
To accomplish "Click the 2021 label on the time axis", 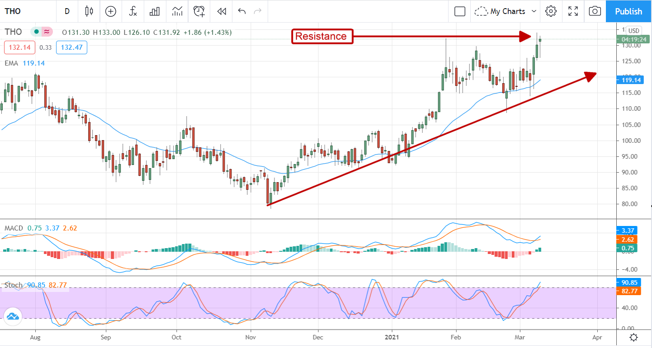I will coord(392,337).
